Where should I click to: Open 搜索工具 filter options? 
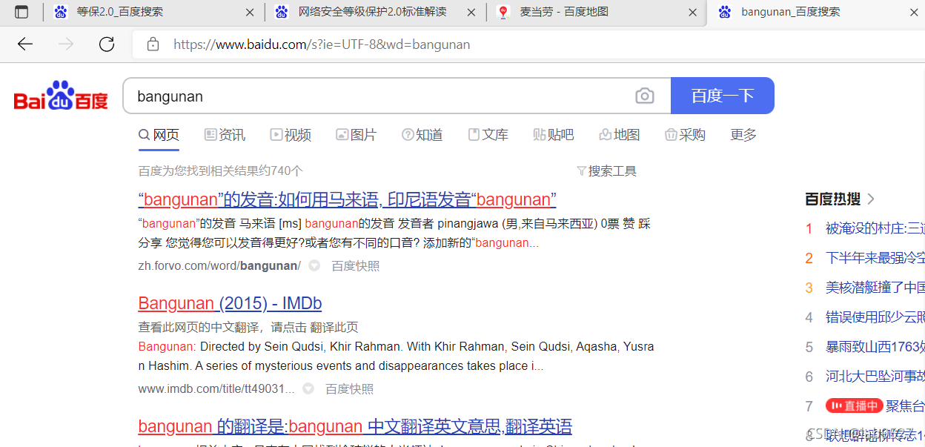(607, 171)
